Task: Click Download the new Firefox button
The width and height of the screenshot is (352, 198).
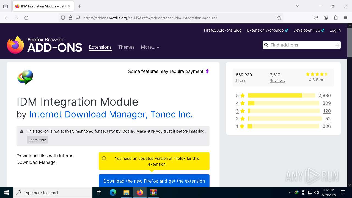Action: click(x=154, y=181)
